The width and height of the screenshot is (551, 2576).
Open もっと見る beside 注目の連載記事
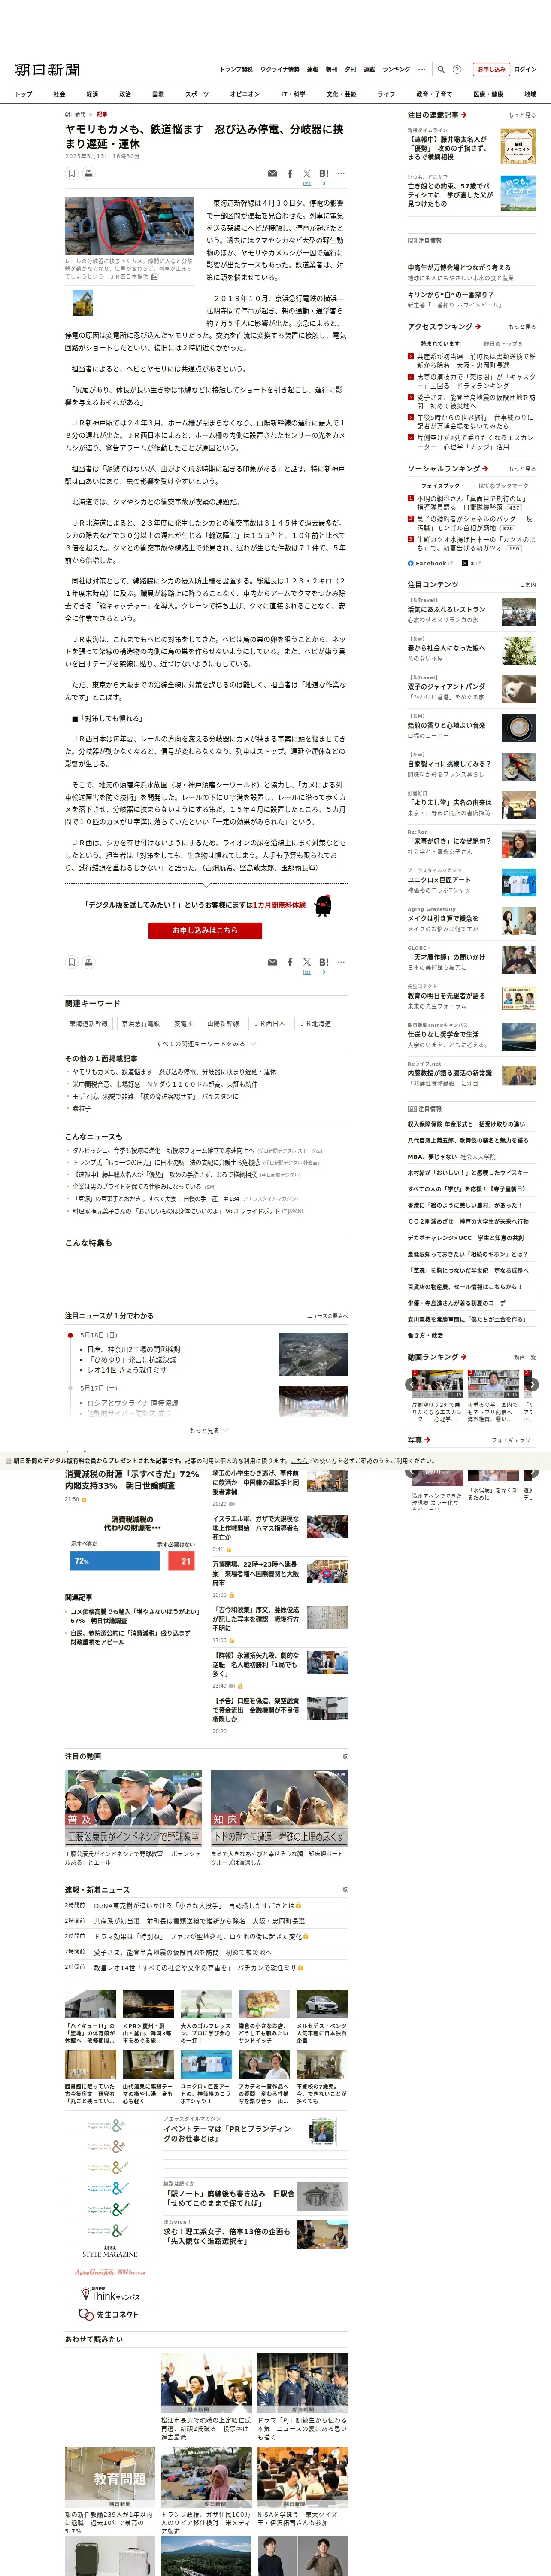pos(521,115)
